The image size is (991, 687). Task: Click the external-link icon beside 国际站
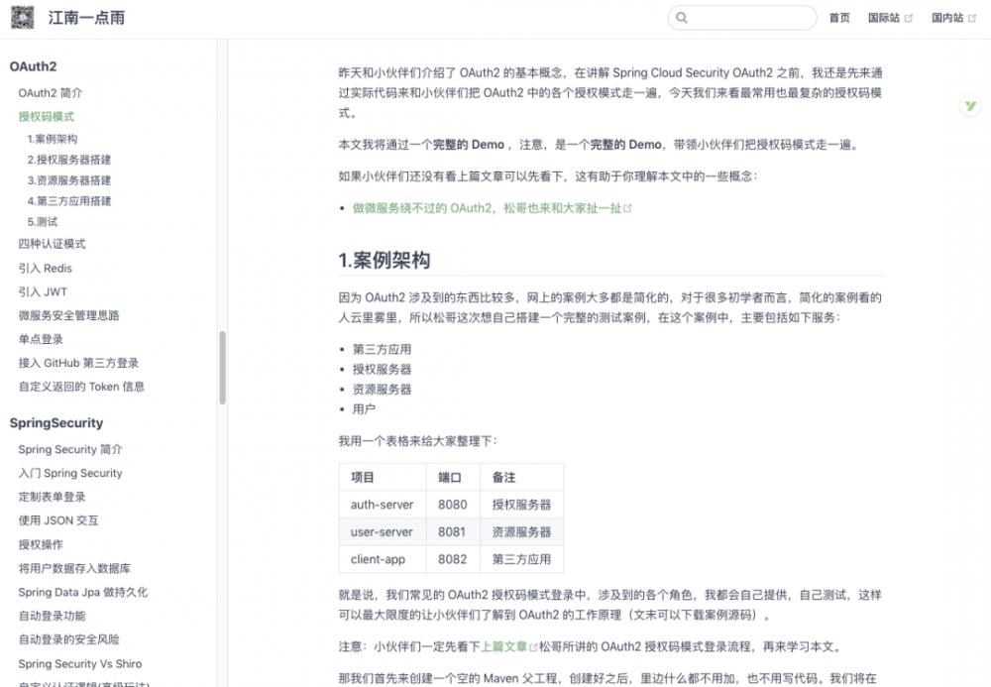(909, 17)
